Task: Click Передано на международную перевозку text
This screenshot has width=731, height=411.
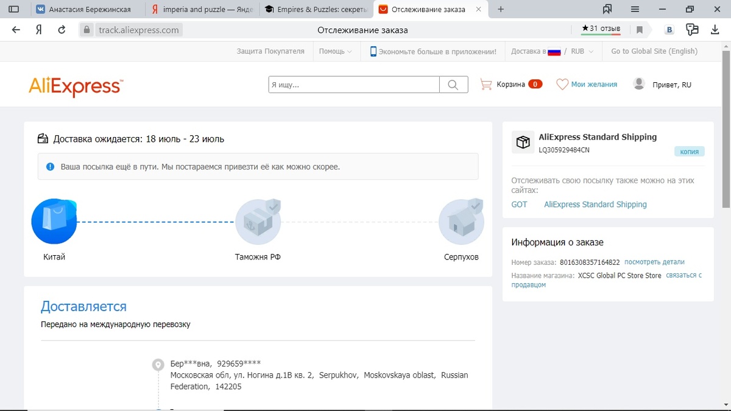Action: point(116,325)
